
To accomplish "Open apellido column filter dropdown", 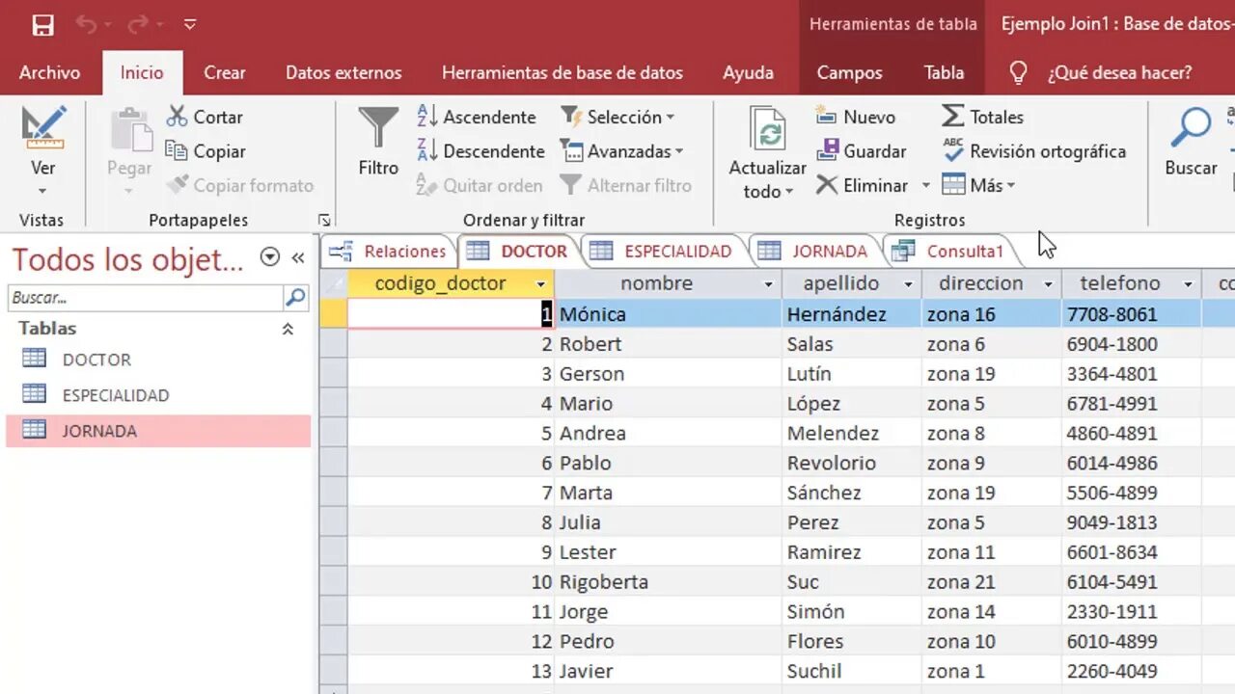I will [908, 284].
